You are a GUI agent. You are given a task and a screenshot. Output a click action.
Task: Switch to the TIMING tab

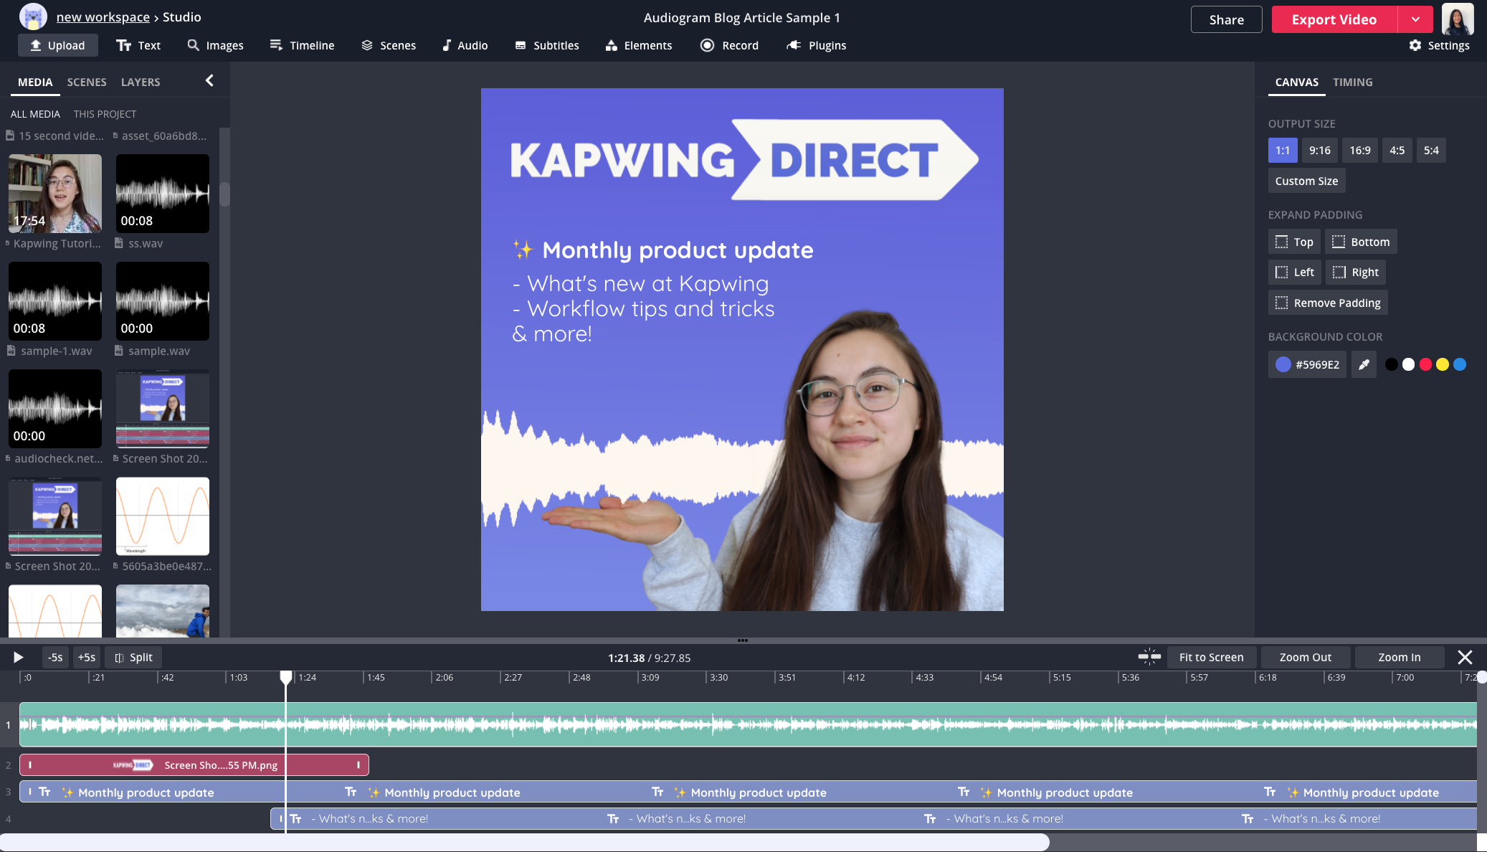1352,82
